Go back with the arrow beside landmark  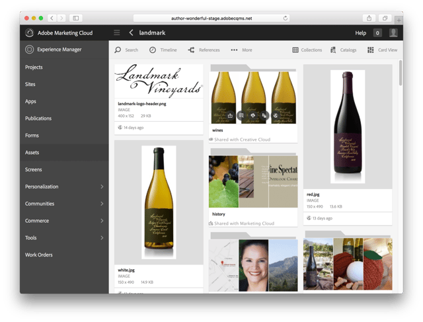tap(131, 32)
